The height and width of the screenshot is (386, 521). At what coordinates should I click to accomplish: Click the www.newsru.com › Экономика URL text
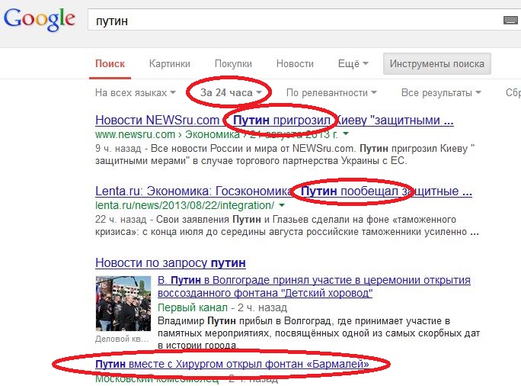216,134
